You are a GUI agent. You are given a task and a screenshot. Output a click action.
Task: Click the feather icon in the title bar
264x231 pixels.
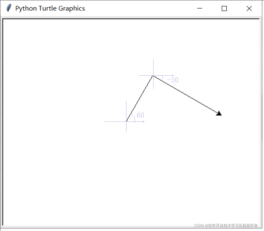[9, 8]
